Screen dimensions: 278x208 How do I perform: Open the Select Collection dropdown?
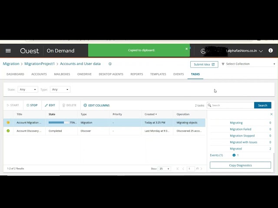[248, 64]
